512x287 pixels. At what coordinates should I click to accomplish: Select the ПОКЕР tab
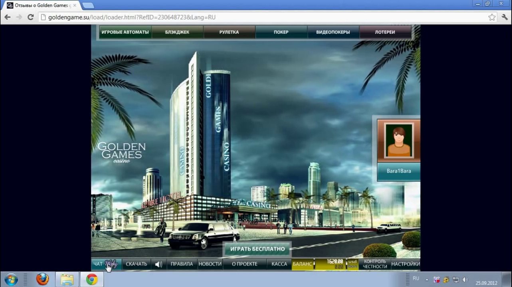281,32
